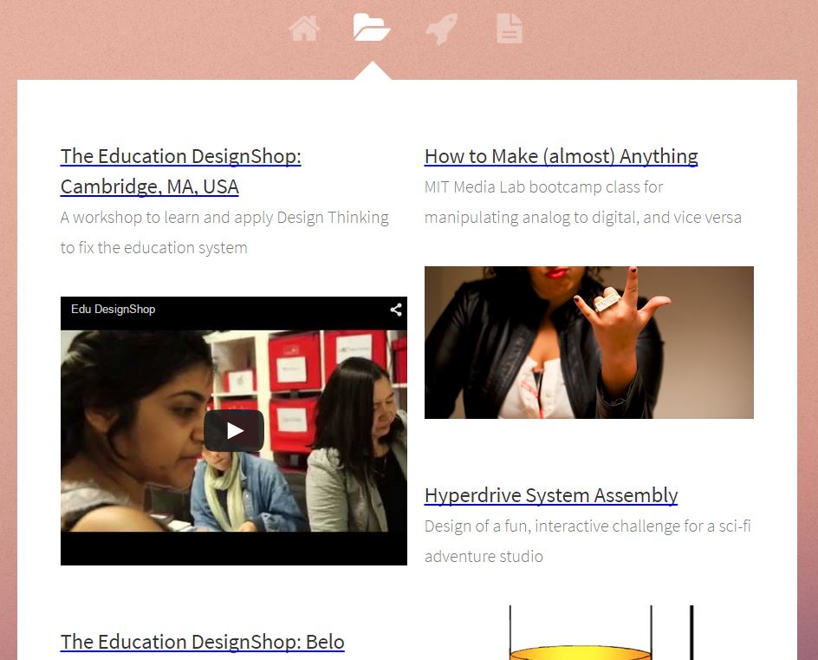Play the Edu DesignShop video
Viewport: 818px width, 660px height.
pos(234,431)
